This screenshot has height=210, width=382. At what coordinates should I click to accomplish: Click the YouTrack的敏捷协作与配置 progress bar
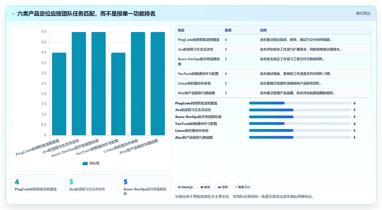point(300,124)
